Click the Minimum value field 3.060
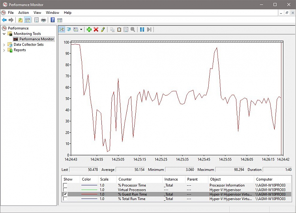The image size is (296, 213). pos(180,170)
